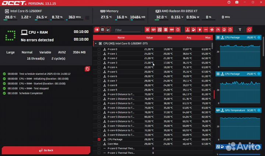Click the copy log icon
The width and height of the screenshot is (265, 156).
click(87, 69)
